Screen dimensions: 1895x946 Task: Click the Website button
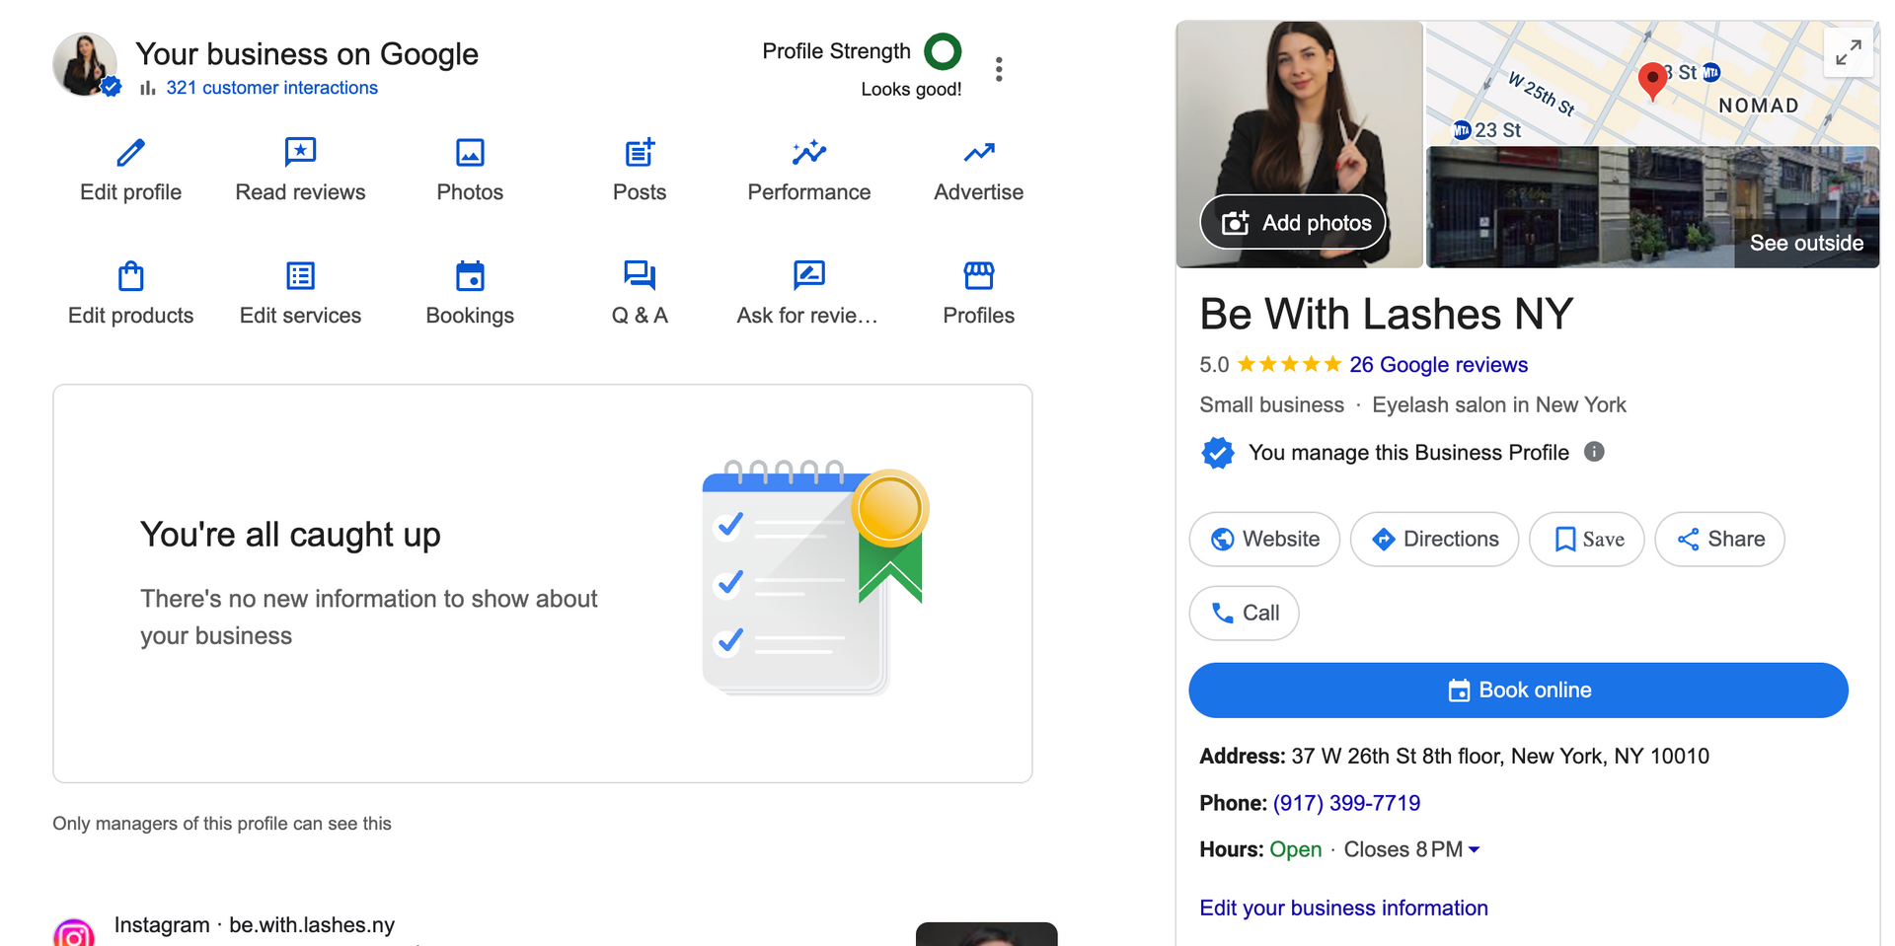tap(1264, 540)
